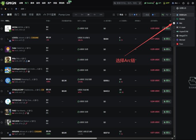Image resolution: width=196 pixels, height=140 pixels.
Task: Switch to the 币安 tab
Action: coord(31,15)
